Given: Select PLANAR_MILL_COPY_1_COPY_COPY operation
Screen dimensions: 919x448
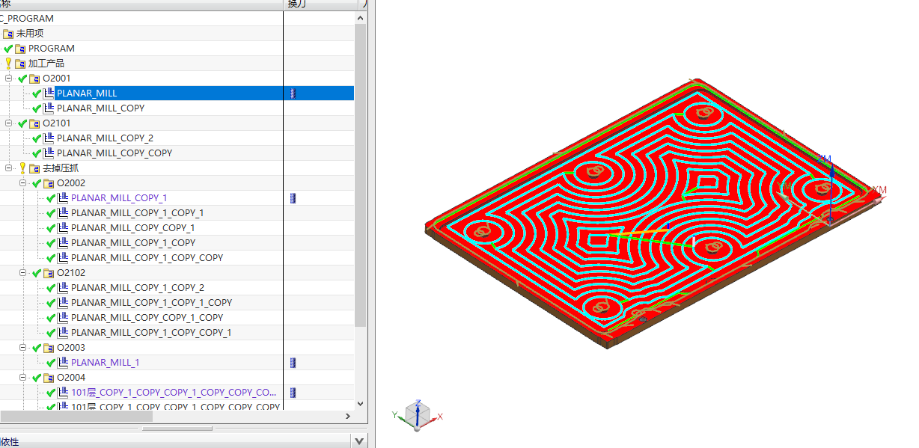Looking at the screenshot, I should pyautogui.click(x=147, y=258).
